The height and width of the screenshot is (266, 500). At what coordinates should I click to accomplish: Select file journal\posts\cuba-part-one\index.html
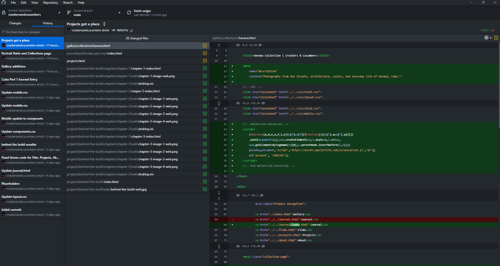point(137,53)
